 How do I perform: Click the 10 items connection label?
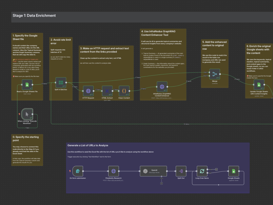tap(186, 124)
